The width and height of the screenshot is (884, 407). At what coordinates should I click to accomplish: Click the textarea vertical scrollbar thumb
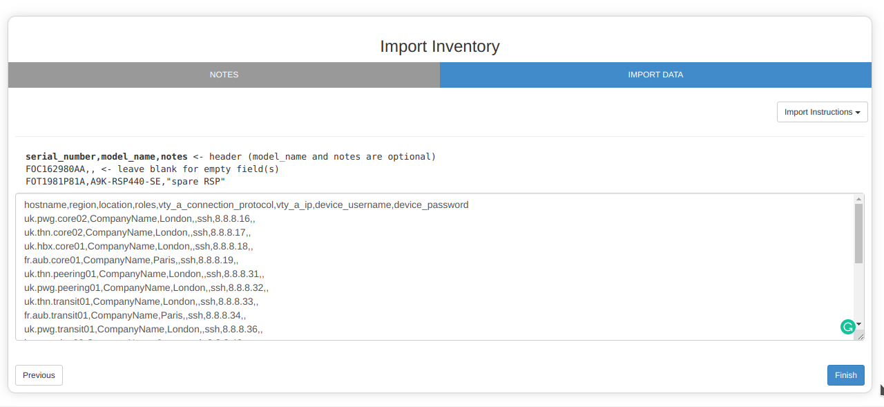859,233
